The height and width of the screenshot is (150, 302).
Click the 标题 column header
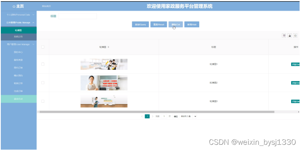pyautogui.click(x=214, y=47)
